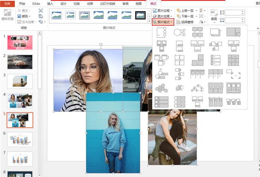Select the black double frame picture style
The image size is (260, 177).
pos(140,15)
